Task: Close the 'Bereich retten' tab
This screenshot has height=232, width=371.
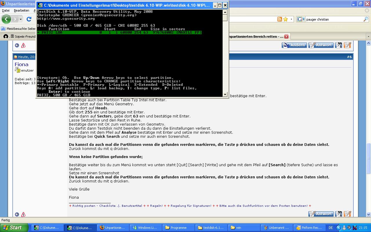Action: [x=286, y=37]
